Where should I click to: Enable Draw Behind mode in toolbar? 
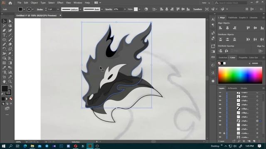(7, 103)
